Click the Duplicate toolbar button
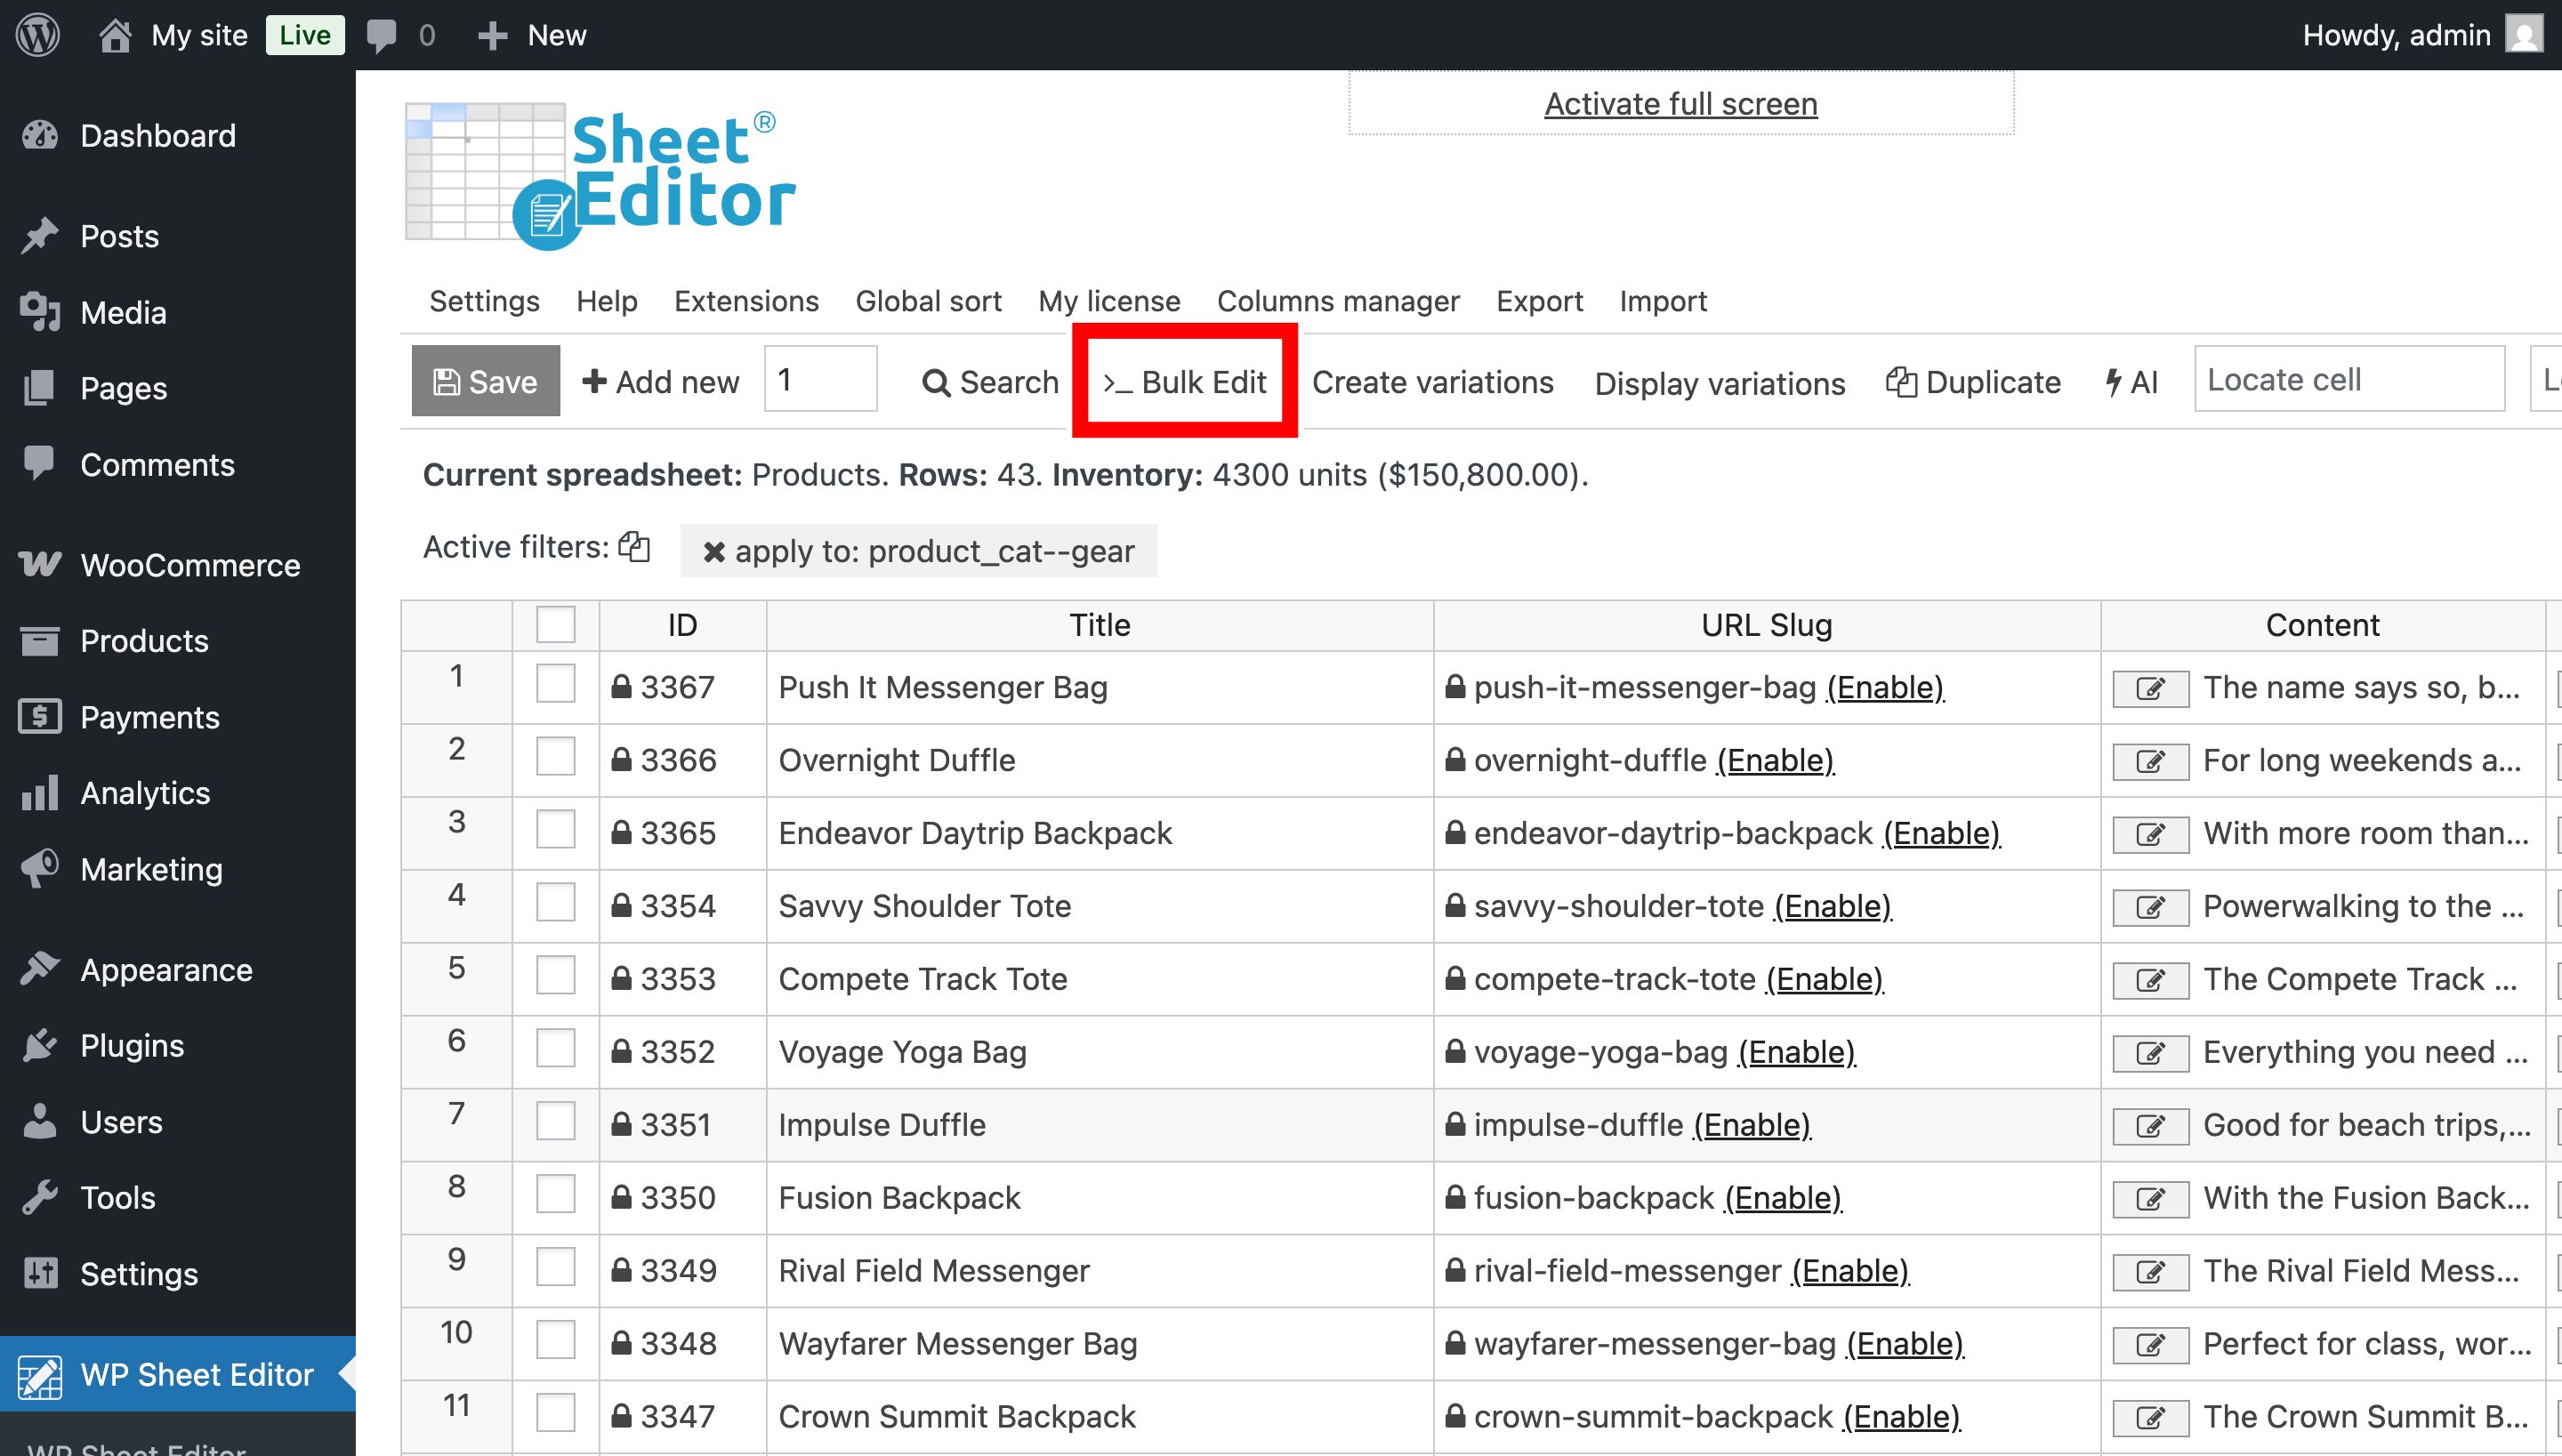 coord(1973,382)
